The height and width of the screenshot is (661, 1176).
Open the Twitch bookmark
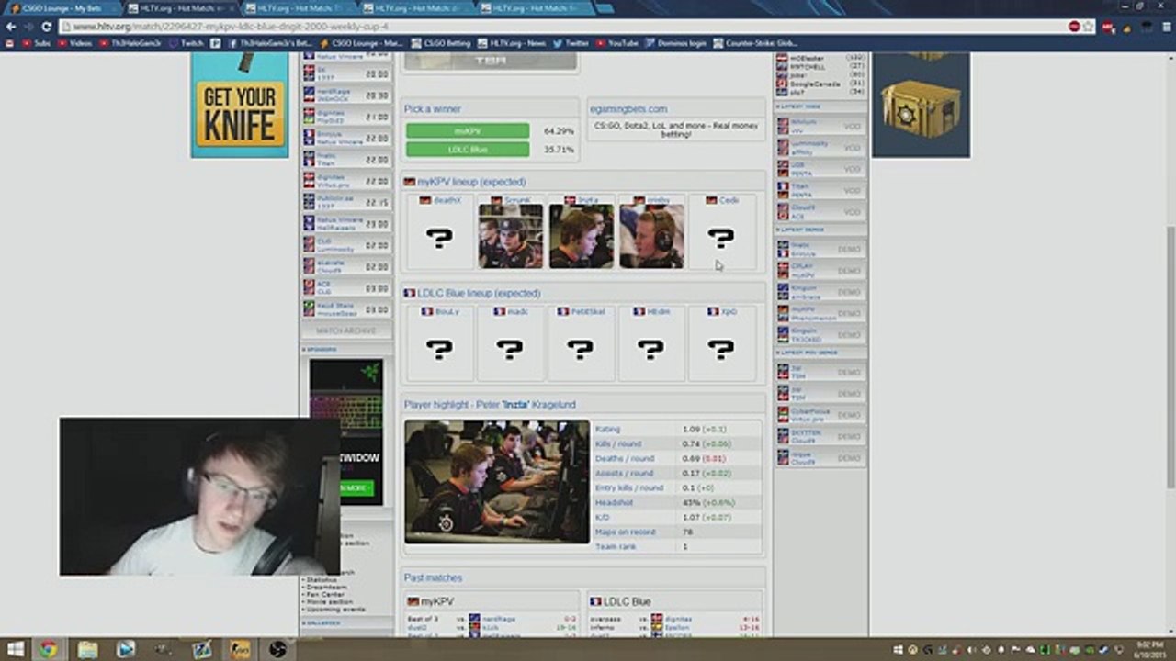[x=187, y=43]
